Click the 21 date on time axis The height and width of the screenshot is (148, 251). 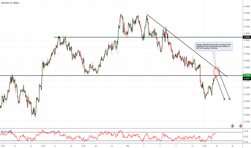pyautogui.click(x=55, y=146)
